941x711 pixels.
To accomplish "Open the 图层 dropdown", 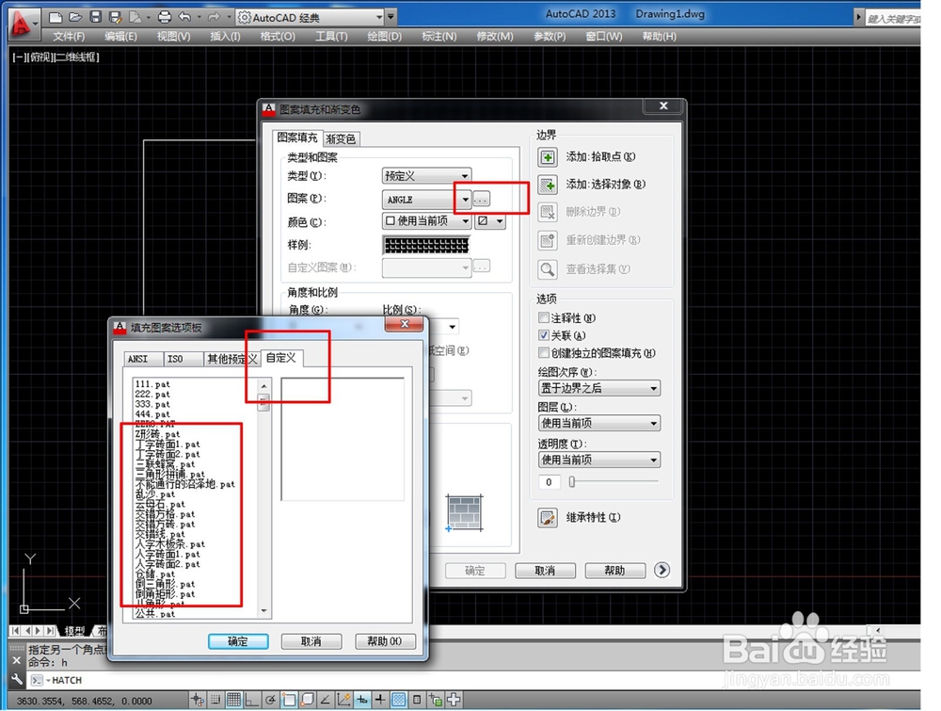I will pyautogui.click(x=598, y=424).
